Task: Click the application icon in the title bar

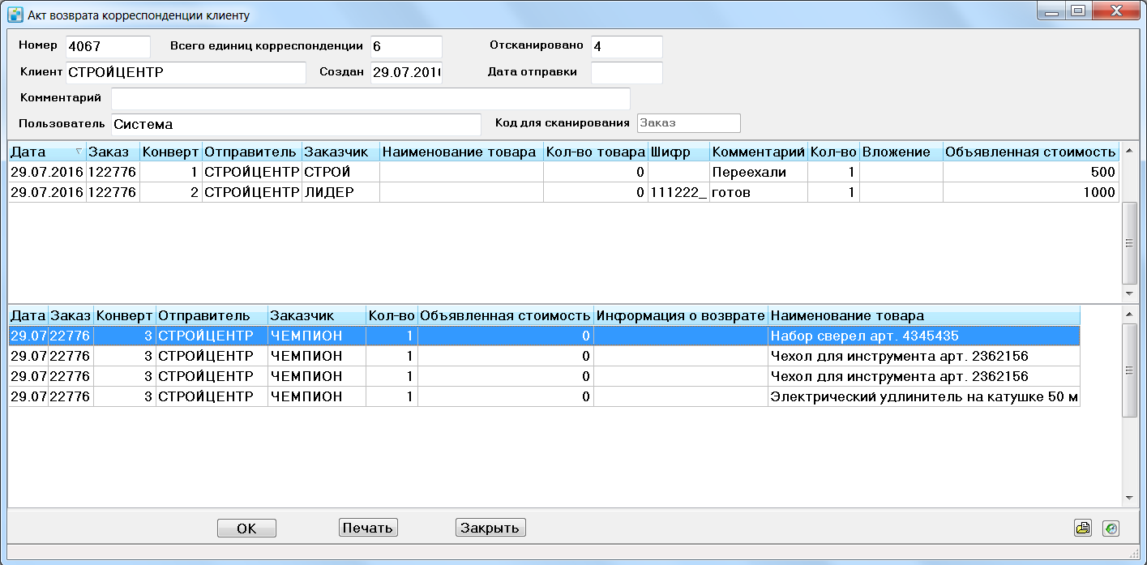Action: click(15, 14)
